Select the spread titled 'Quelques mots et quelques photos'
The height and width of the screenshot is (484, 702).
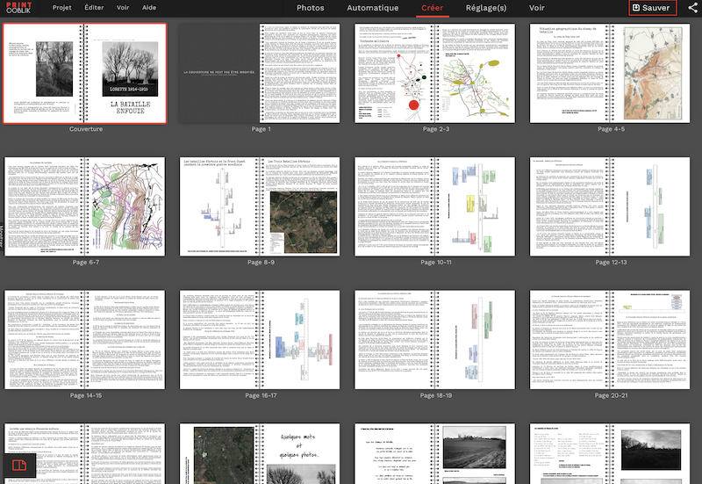pos(260,453)
